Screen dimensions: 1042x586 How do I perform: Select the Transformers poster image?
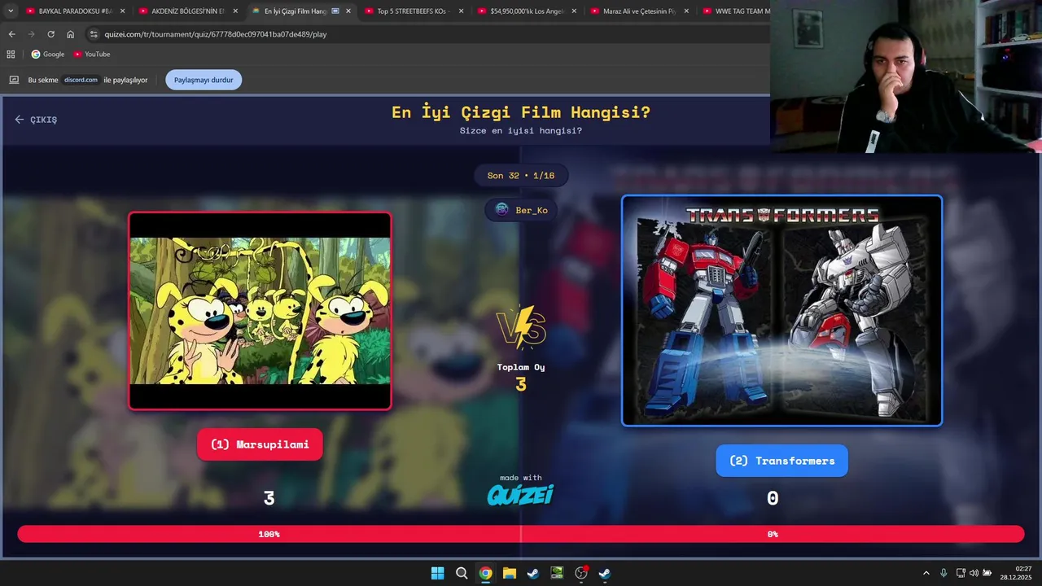[781, 311]
